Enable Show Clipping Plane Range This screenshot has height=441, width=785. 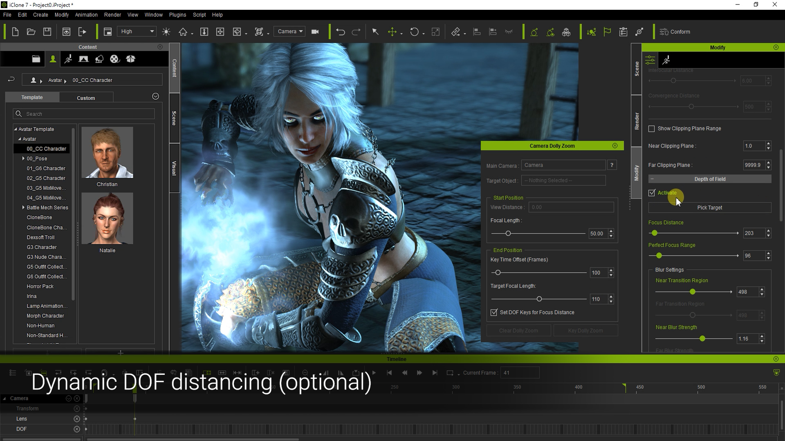coord(652,129)
